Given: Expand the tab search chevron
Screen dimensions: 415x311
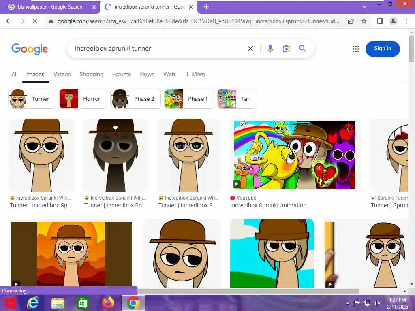Looking at the screenshot, I should tap(364, 7).
